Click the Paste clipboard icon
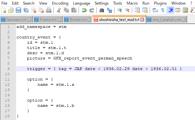Viewport: 195px width, 120px height. [x=74, y=10]
